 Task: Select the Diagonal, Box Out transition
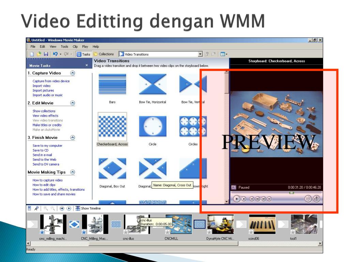pos(112,169)
